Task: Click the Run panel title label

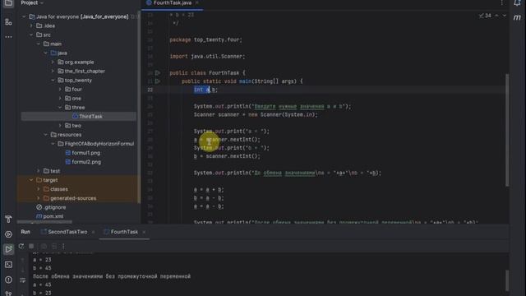Action: coord(25,232)
